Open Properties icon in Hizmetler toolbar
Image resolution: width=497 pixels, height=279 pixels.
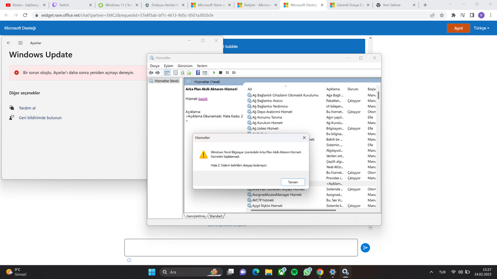point(175,73)
